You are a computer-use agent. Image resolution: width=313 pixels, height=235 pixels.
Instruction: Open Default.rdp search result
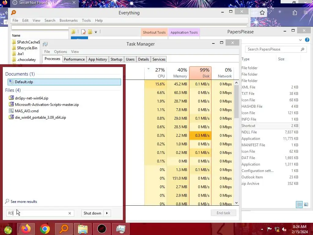pos(64,82)
